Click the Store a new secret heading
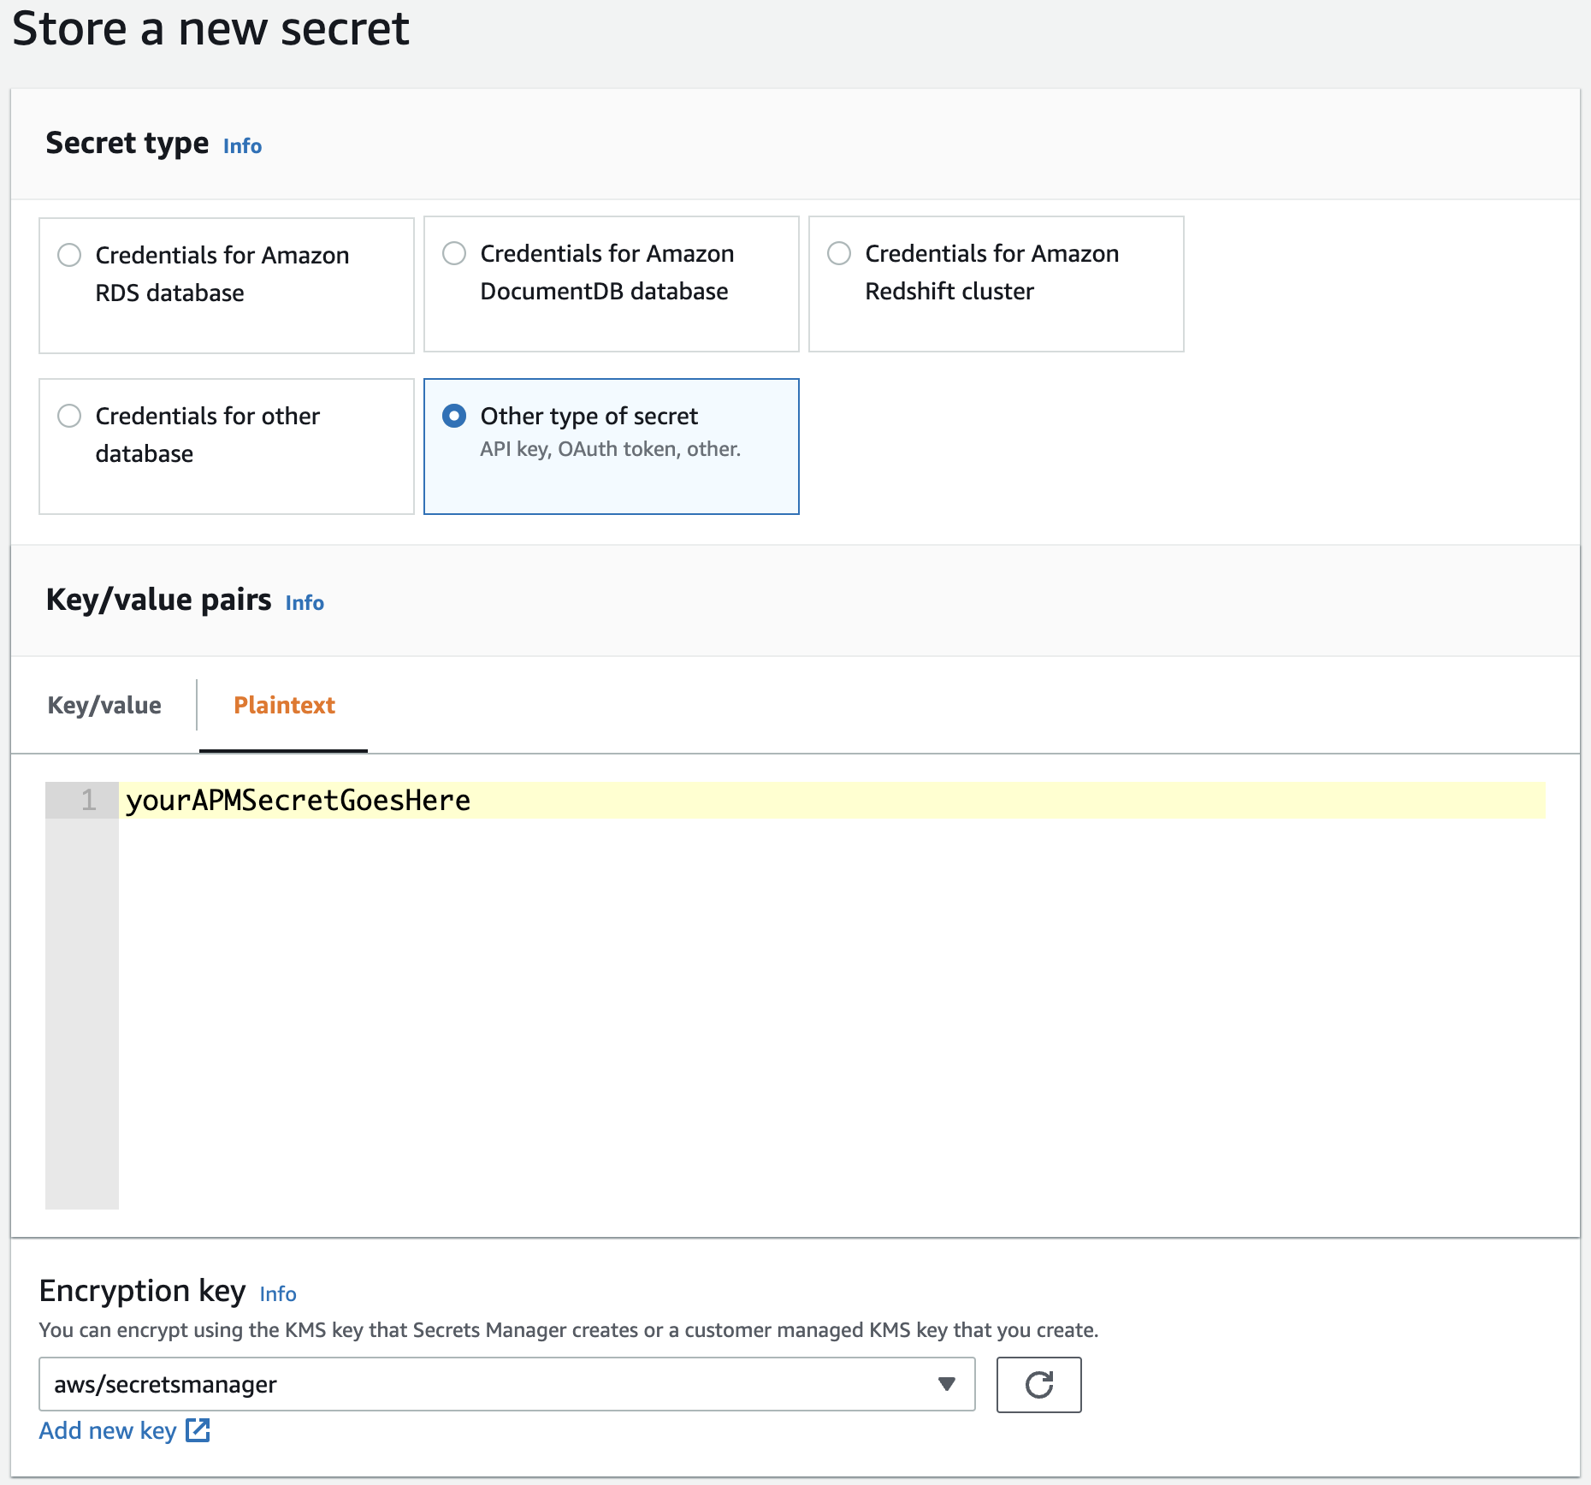 (x=212, y=29)
